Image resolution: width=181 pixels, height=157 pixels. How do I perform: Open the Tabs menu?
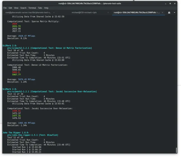[x=40, y=8]
